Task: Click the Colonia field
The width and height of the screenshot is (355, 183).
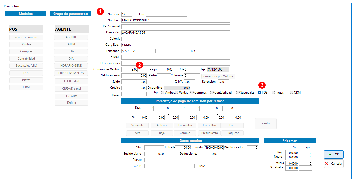Action: pos(175,39)
